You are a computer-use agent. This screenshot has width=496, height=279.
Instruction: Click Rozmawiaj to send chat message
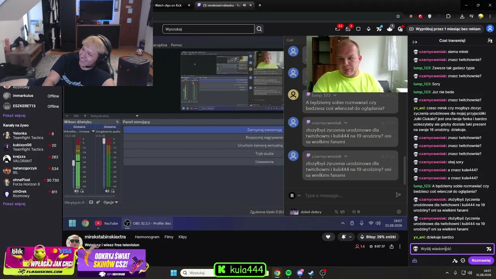coord(481,260)
